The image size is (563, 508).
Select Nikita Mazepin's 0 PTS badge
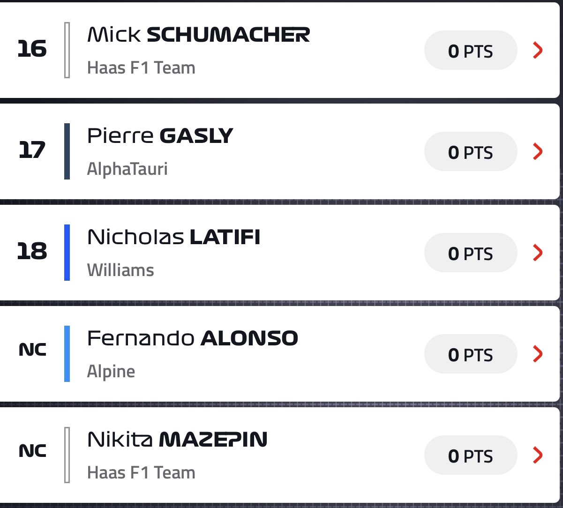(x=471, y=455)
